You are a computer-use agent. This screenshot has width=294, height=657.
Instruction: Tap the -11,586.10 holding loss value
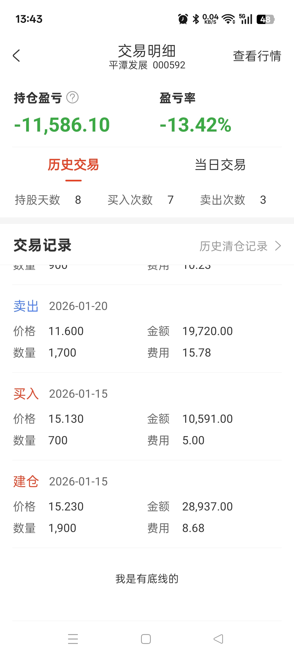tap(62, 125)
